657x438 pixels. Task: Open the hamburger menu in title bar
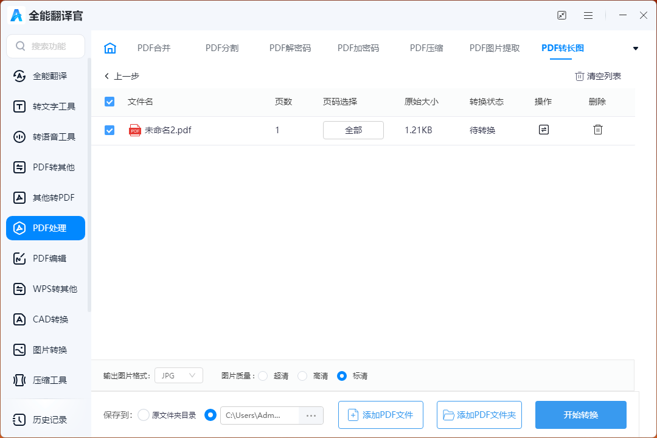[588, 15]
